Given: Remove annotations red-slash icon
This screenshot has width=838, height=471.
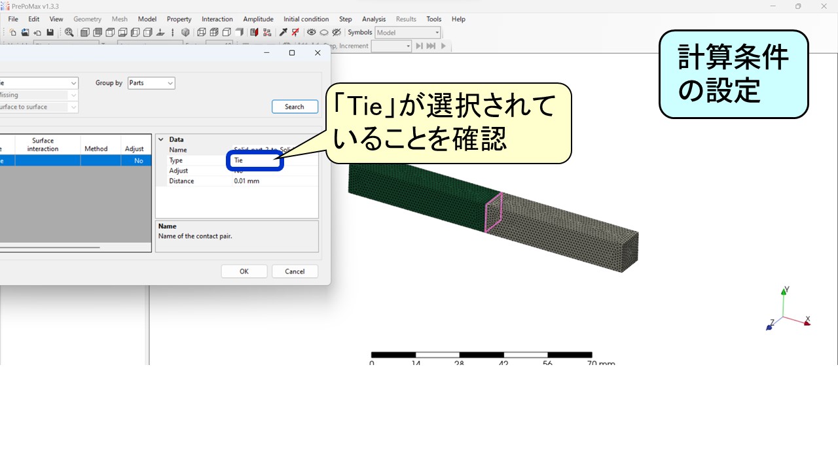Looking at the screenshot, I should [295, 32].
